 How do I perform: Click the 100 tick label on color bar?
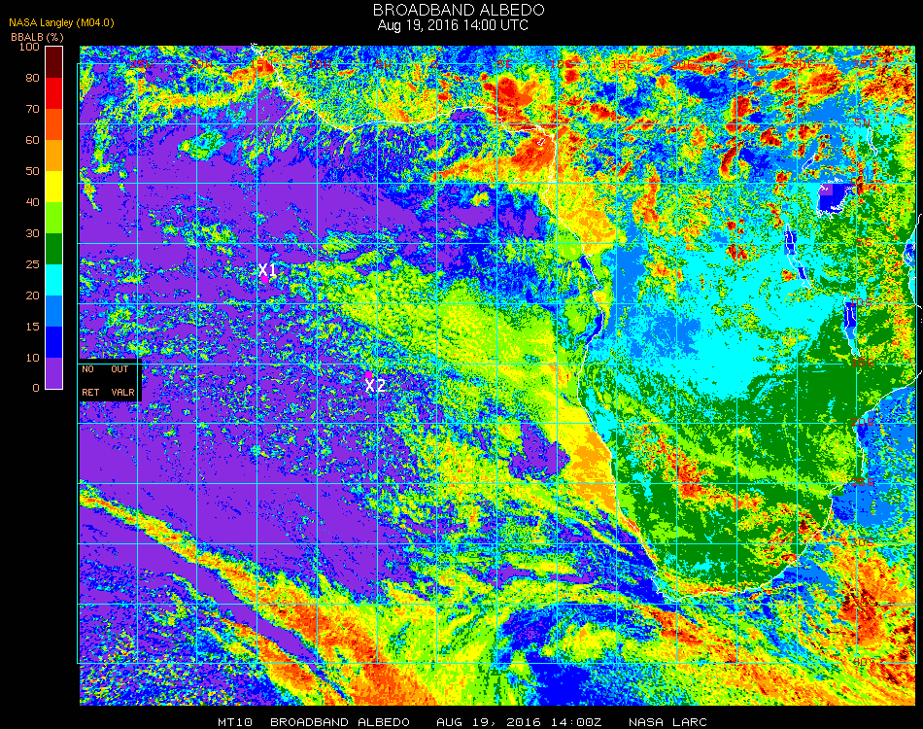tap(29, 47)
